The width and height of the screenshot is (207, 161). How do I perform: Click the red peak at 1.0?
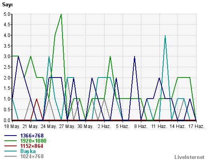[37, 99]
